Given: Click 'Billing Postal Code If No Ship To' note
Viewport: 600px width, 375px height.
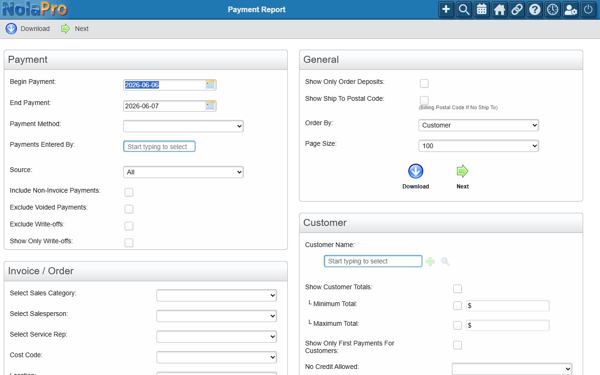Looking at the screenshot, I should pos(458,107).
